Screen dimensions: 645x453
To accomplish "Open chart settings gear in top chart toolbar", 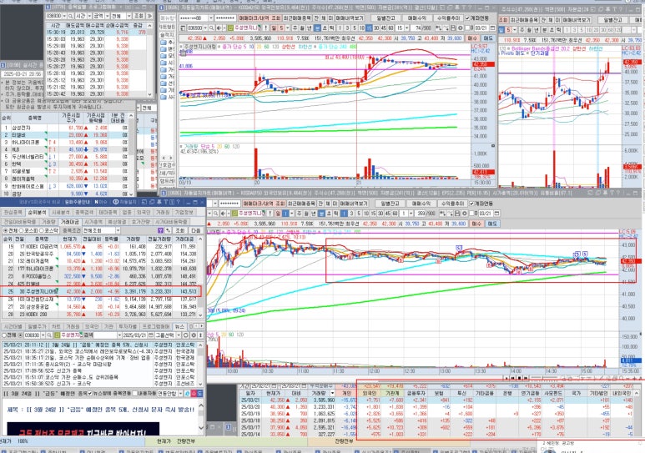I will pos(461,28).
